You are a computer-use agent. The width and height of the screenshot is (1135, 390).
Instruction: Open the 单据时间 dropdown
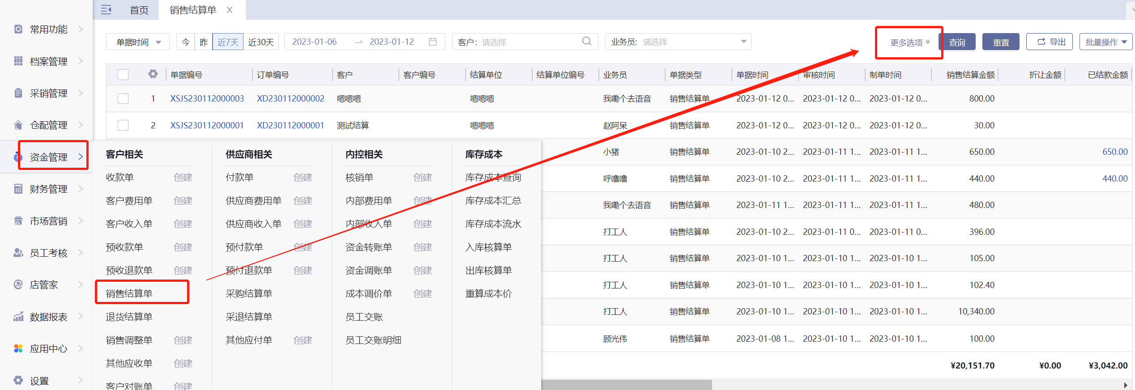pos(138,42)
